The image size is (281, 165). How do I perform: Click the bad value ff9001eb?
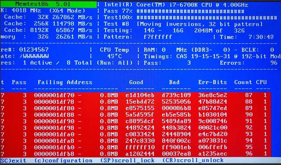pyautogui.click(x=176, y=148)
